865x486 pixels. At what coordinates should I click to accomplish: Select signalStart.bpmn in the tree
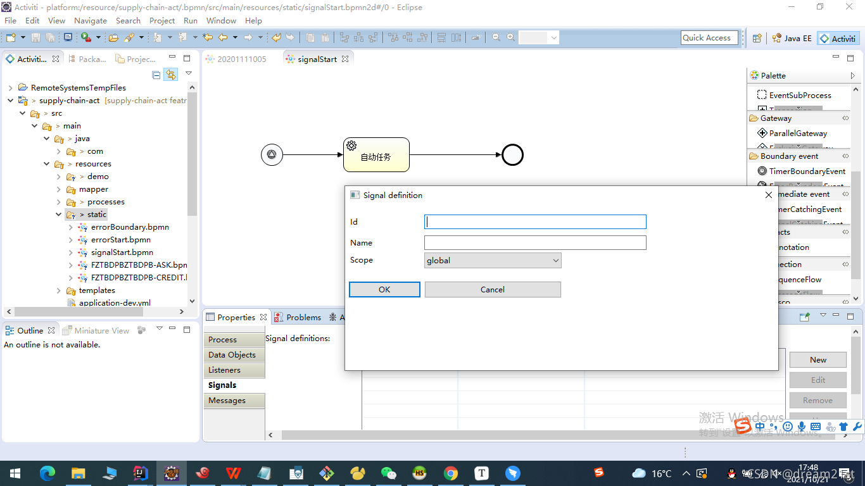[x=122, y=252]
